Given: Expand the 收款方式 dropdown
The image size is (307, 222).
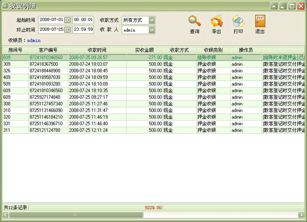Looking at the screenshot, I should click(x=151, y=20).
